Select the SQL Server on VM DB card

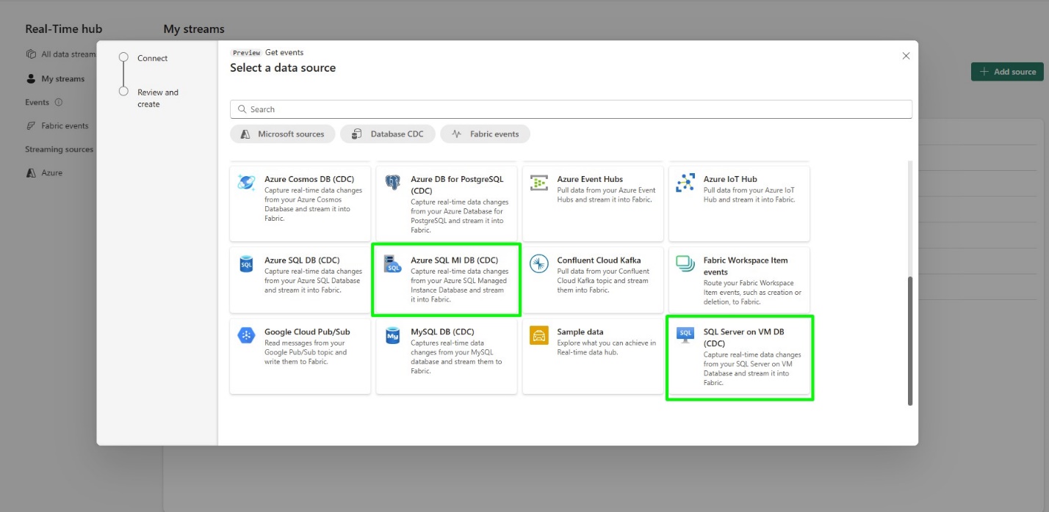[x=740, y=358]
